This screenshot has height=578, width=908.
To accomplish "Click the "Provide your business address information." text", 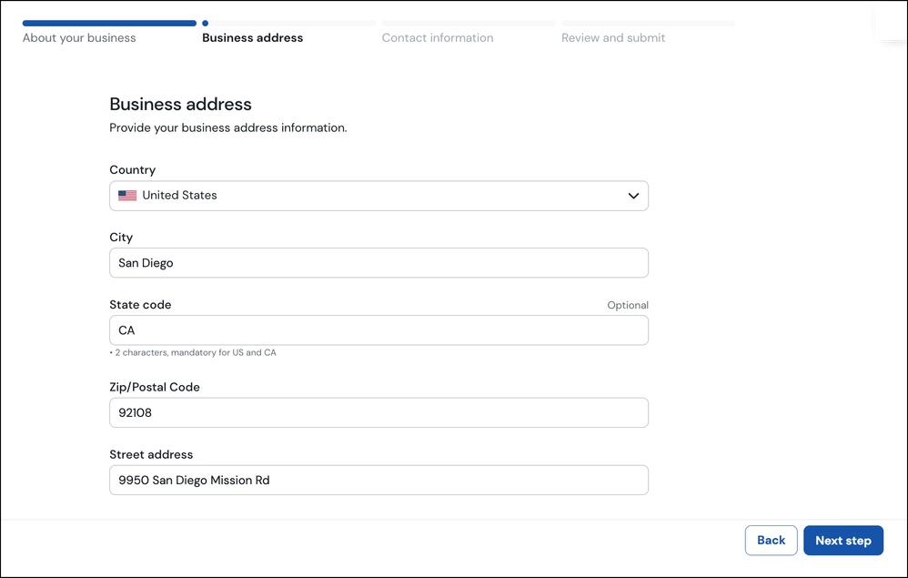I will coord(228,128).
